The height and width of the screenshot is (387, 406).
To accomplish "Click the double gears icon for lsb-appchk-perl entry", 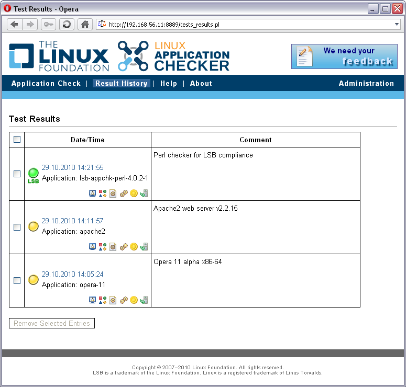I will click(124, 193).
